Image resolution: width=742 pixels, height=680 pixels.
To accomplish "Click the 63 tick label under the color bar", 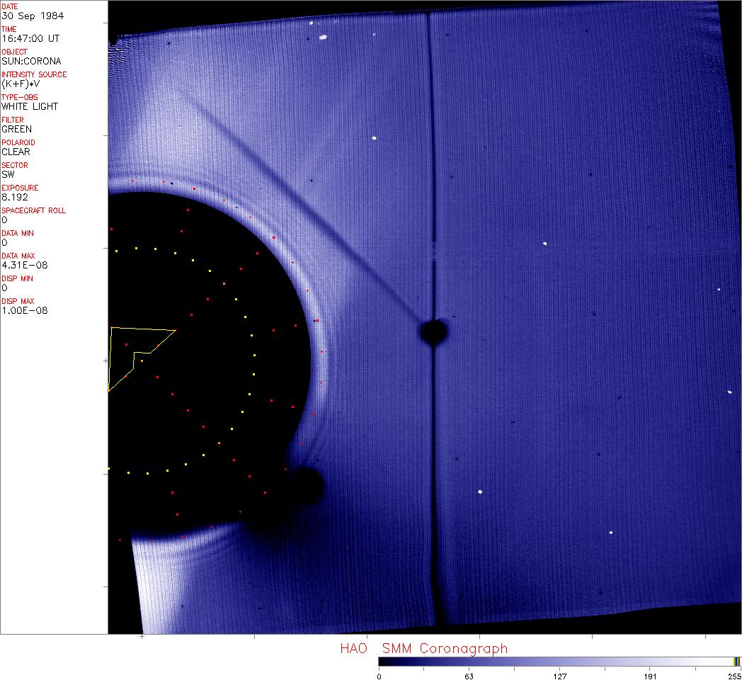I will pos(468,676).
